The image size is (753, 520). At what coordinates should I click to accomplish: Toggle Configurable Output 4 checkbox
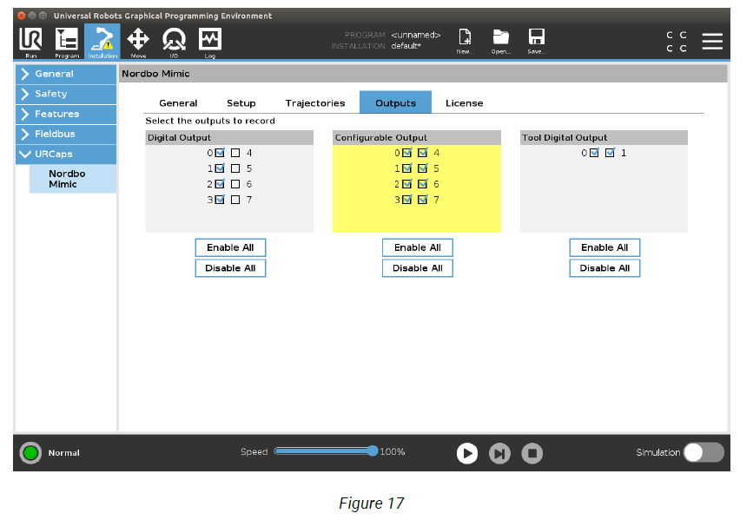(x=423, y=153)
